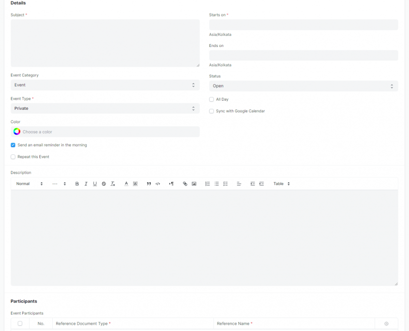Enable Sync with Google Calendar
The height and width of the screenshot is (331, 409).
[212, 111]
